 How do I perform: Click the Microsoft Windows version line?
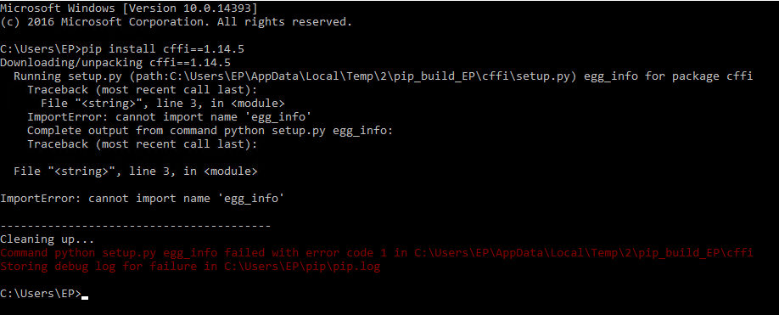pyautogui.click(x=129, y=8)
